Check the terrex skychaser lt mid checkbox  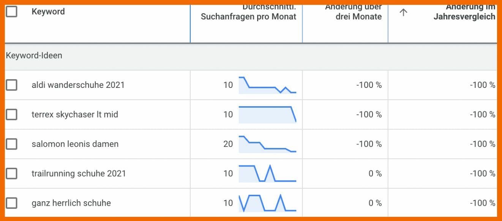point(12,114)
